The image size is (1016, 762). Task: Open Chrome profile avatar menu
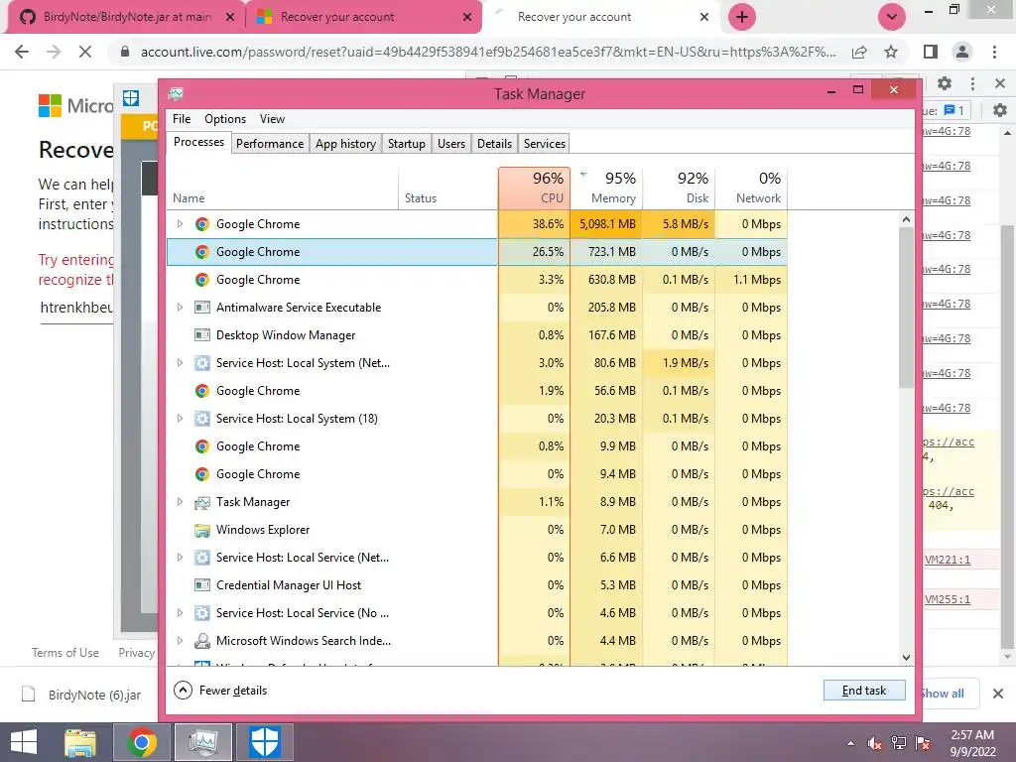pos(962,52)
